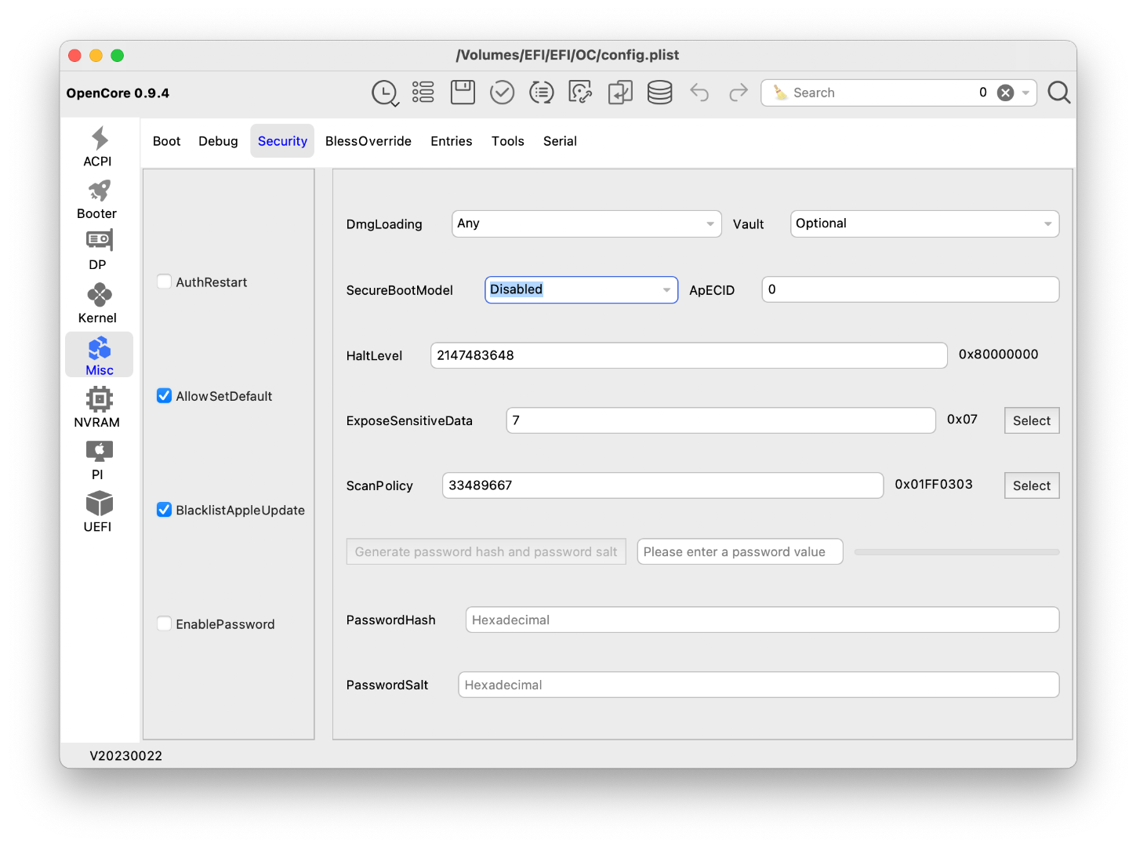The width and height of the screenshot is (1136, 847).
Task: Click the password value entry field
Action: click(x=740, y=551)
